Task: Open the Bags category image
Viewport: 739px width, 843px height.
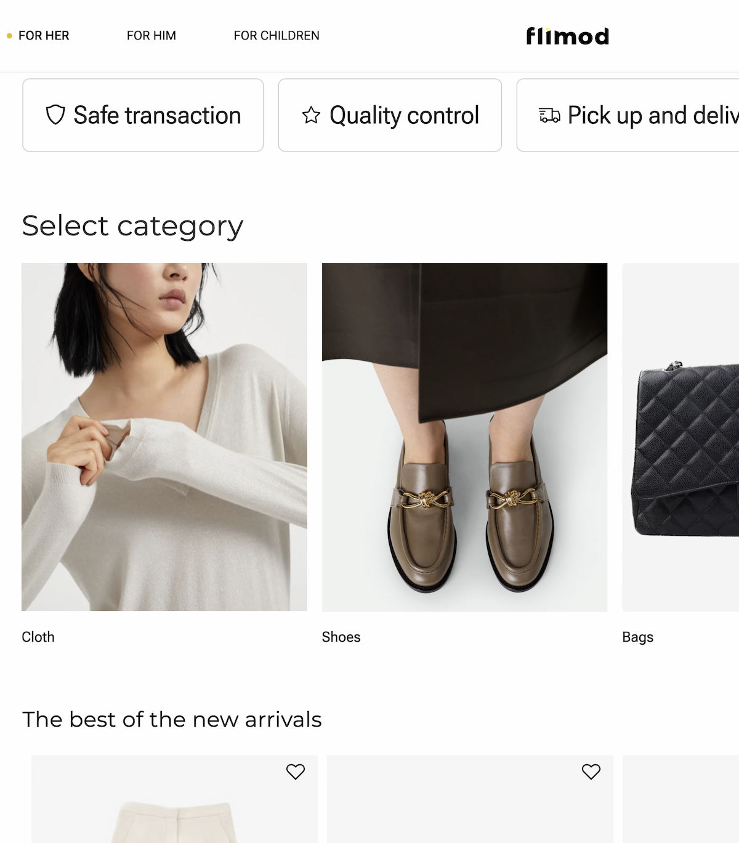Action: coord(680,437)
